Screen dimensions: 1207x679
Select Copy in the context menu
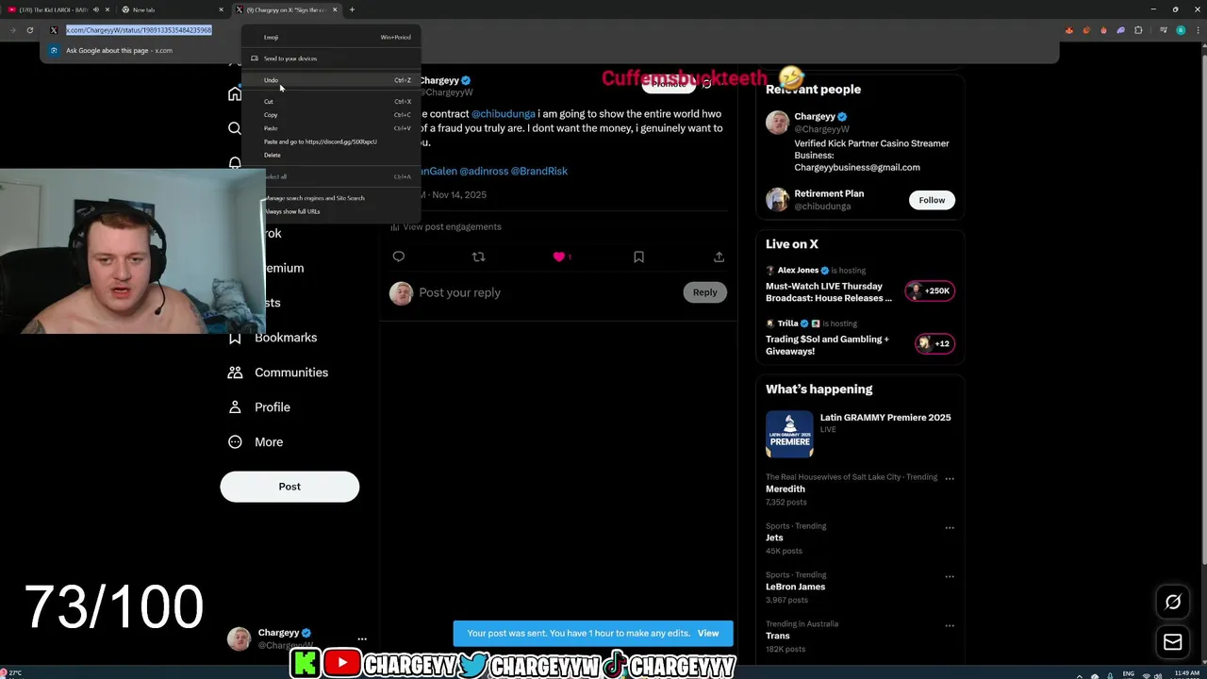tap(331, 115)
